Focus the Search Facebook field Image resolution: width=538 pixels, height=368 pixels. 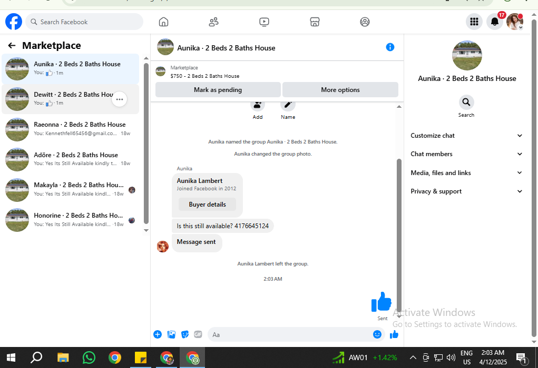tap(84, 22)
